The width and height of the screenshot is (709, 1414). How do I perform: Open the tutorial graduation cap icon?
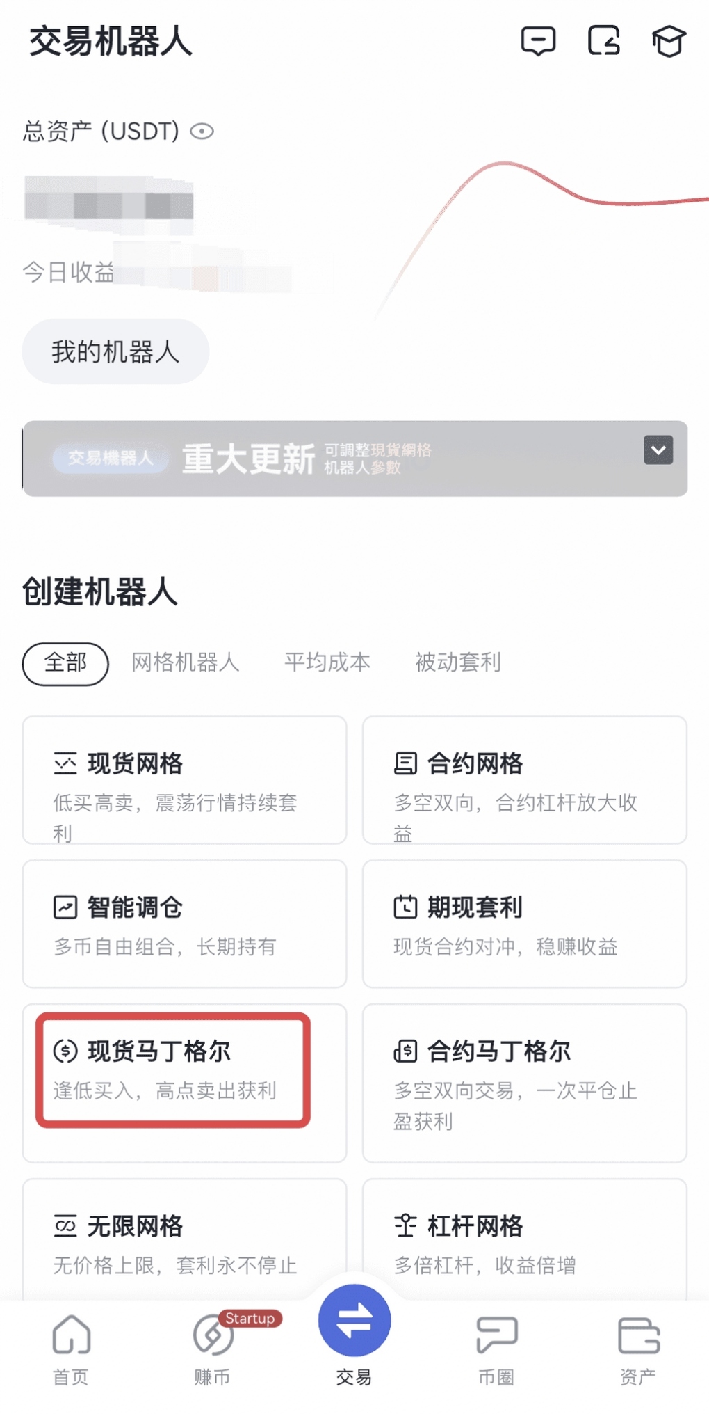click(669, 41)
